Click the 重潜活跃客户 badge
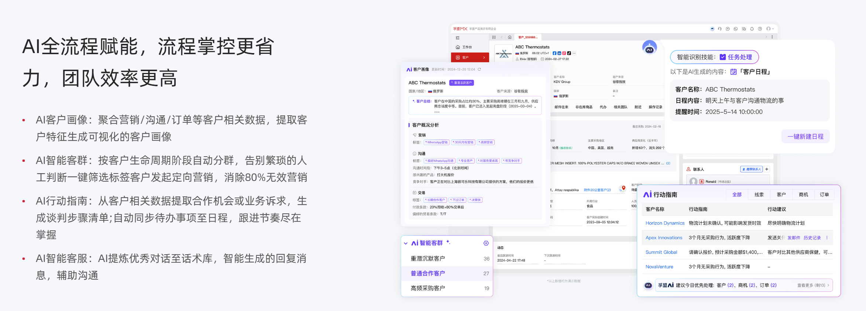This screenshot has height=311, width=866. pos(461,83)
